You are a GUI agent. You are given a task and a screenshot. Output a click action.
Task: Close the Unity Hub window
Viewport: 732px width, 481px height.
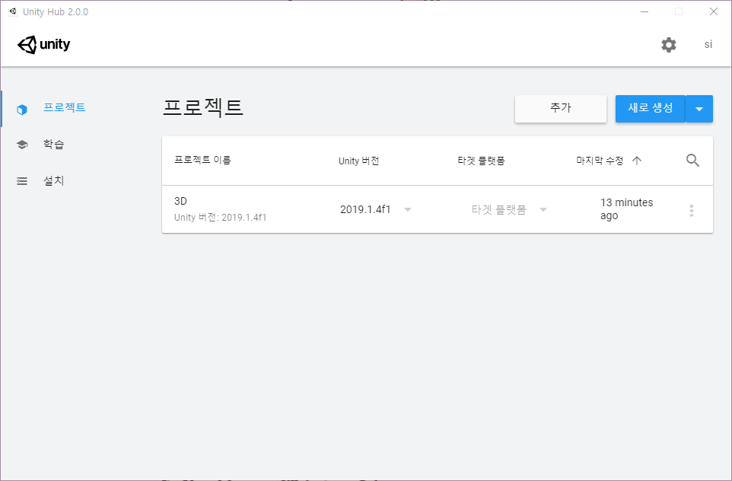click(714, 11)
